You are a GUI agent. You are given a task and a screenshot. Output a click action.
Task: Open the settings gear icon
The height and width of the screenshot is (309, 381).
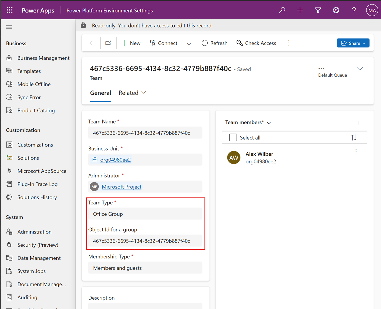coord(336,10)
